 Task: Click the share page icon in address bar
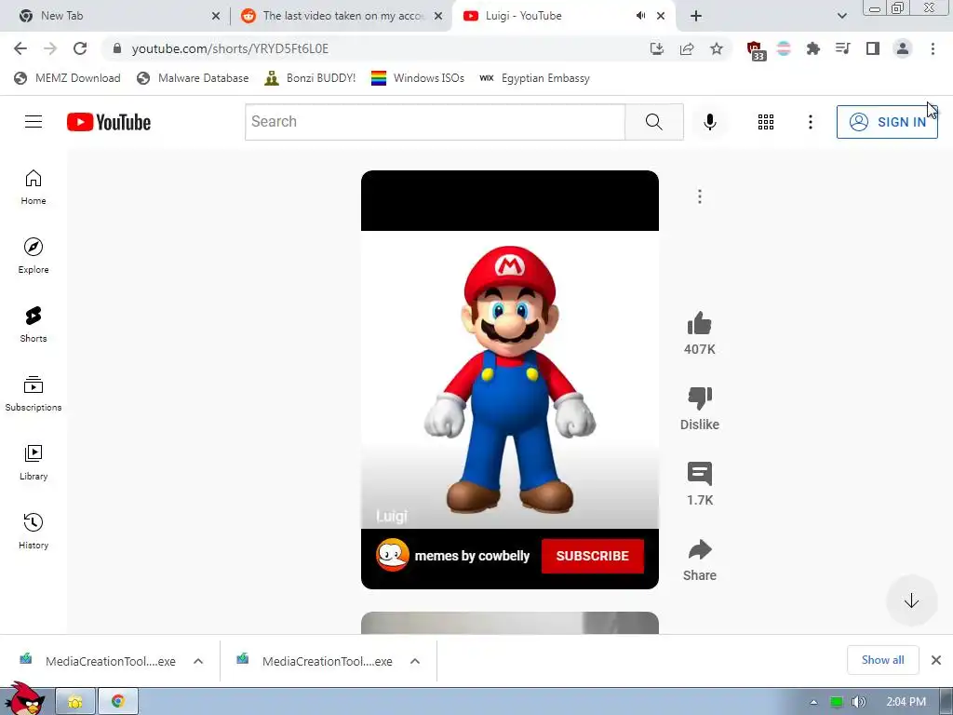click(x=687, y=48)
